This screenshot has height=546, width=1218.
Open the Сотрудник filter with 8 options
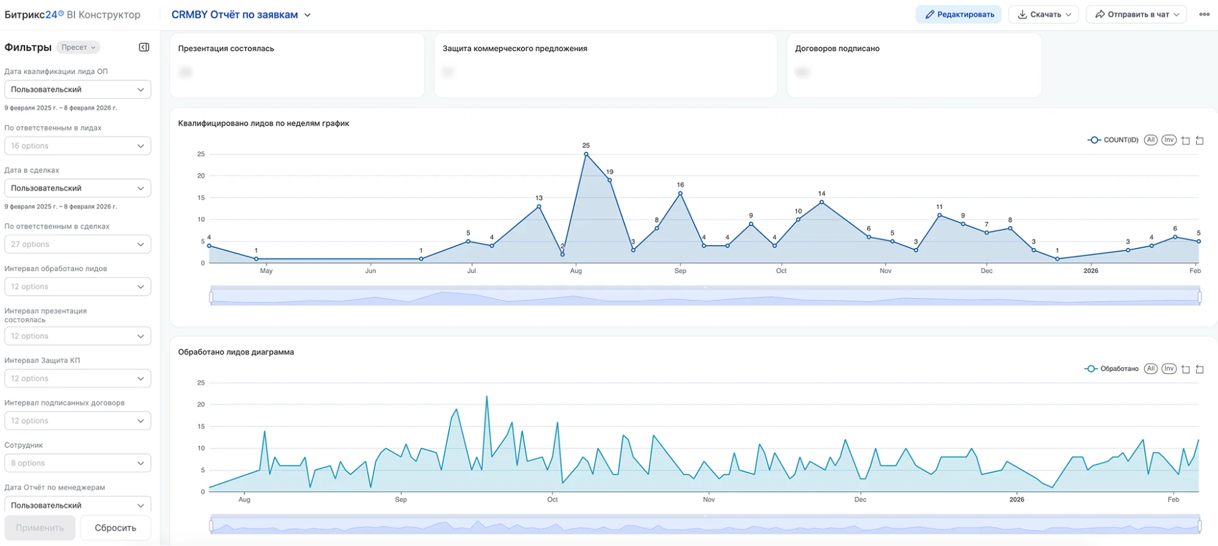pos(77,463)
